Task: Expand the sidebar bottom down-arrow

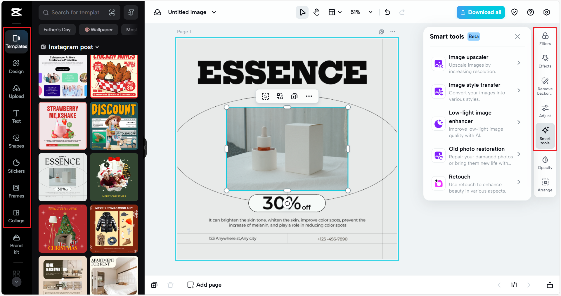Action: [16, 282]
